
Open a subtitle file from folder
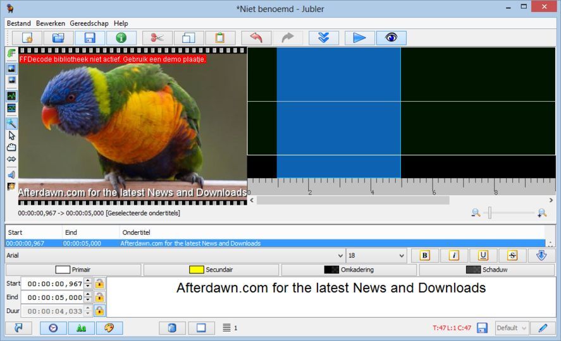tap(58, 38)
